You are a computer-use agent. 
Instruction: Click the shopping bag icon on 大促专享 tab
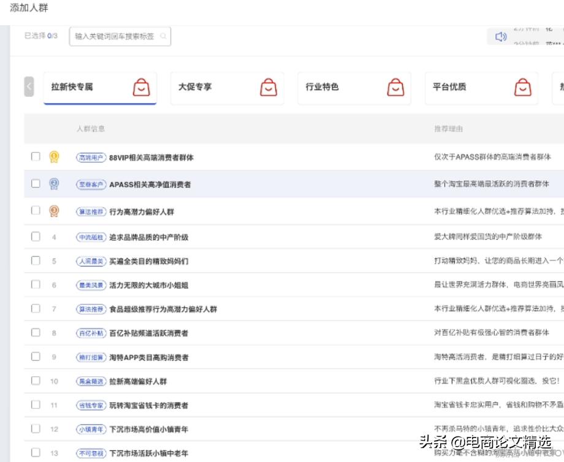click(x=267, y=87)
